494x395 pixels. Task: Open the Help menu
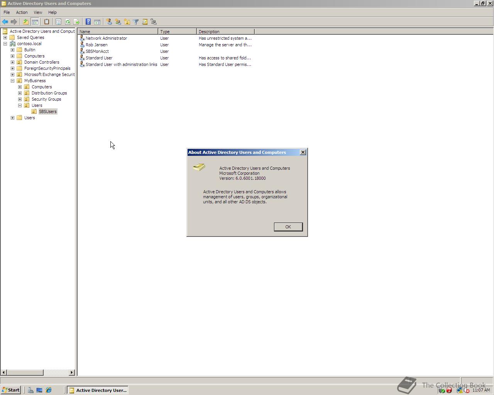[52, 12]
